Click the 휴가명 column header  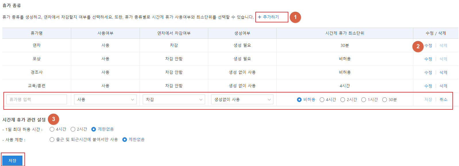point(37,33)
